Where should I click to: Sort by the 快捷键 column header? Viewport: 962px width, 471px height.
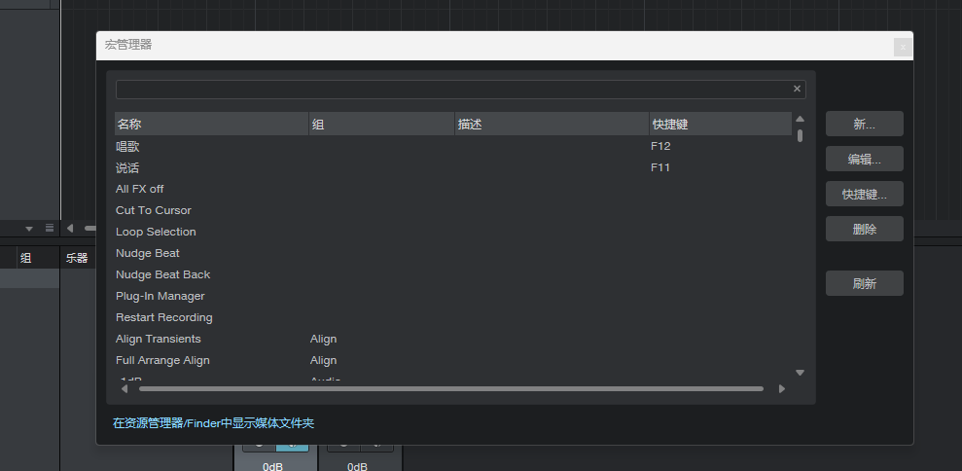(x=721, y=124)
